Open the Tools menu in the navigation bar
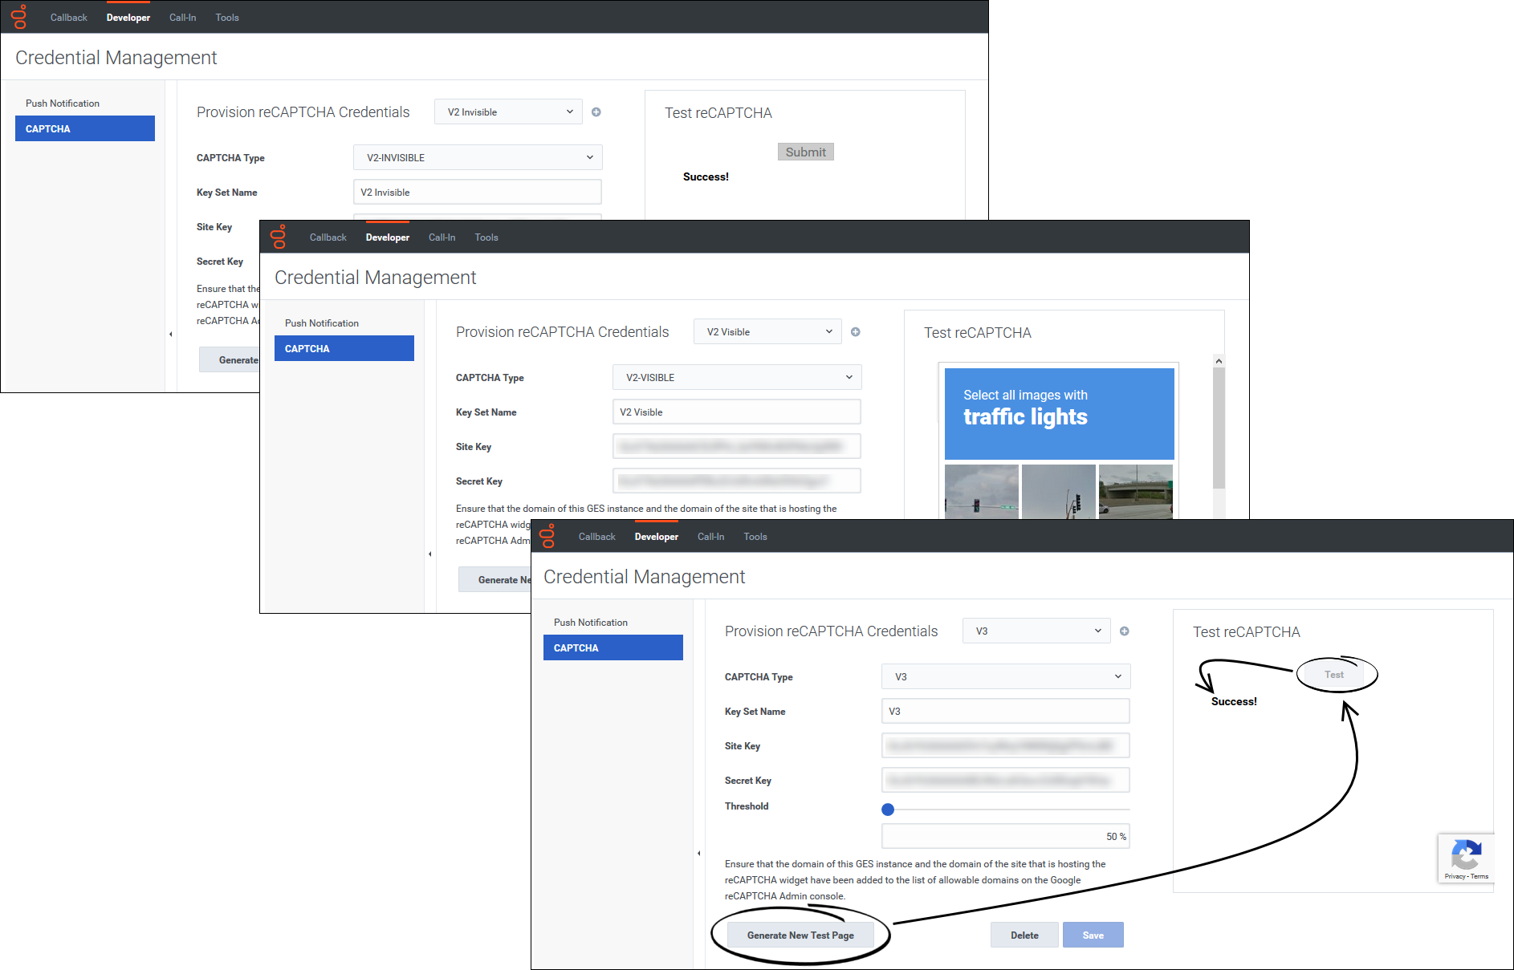The width and height of the screenshot is (1514, 970). coord(755,536)
